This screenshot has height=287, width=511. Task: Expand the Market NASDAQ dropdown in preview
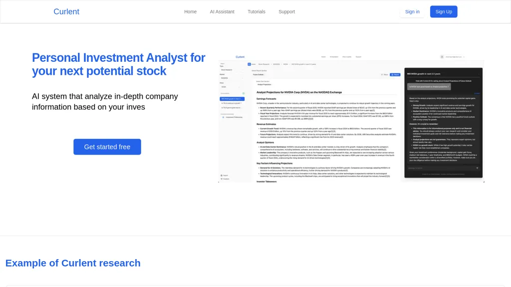point(232,78)
